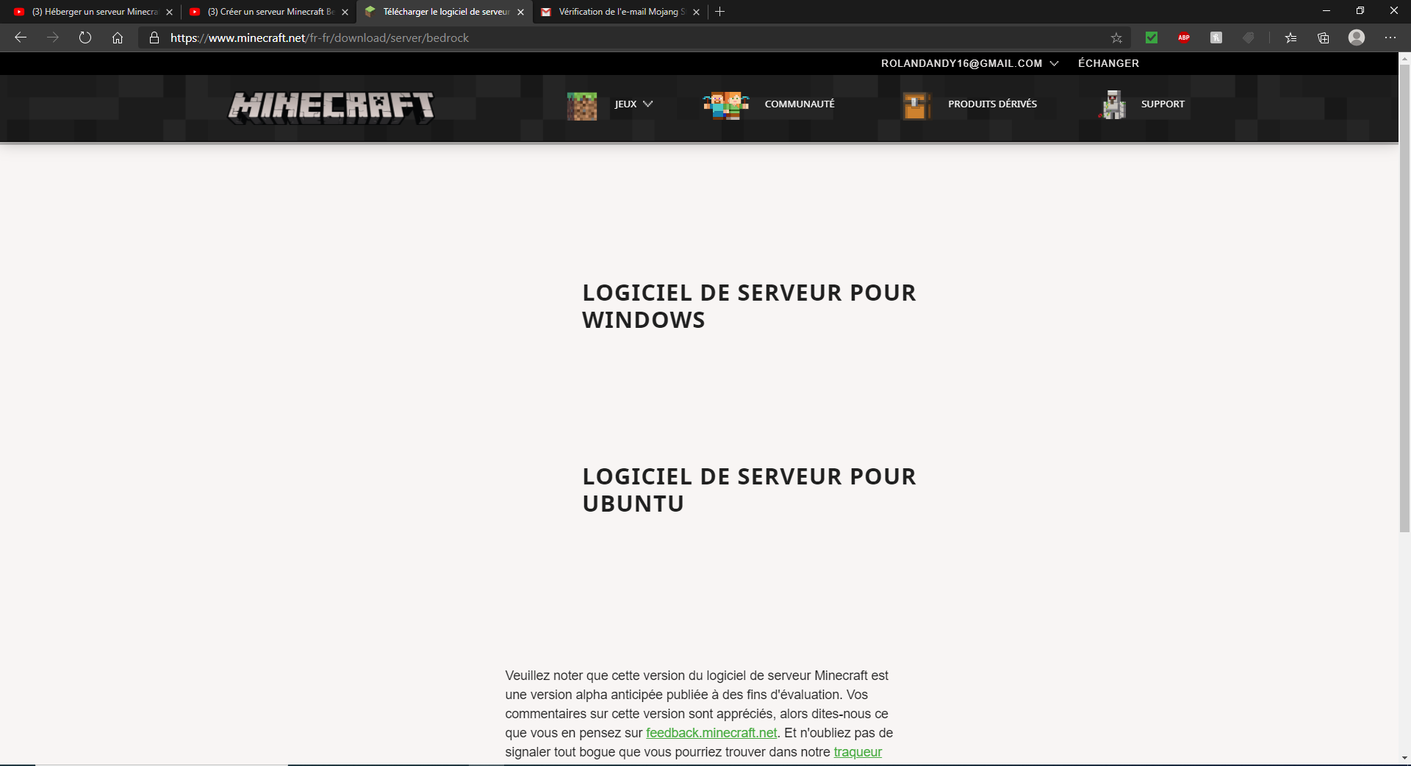Click the paragraph starting Veuillez noter que
This screenshot has height=766, width=1411.
pos(699,714)
